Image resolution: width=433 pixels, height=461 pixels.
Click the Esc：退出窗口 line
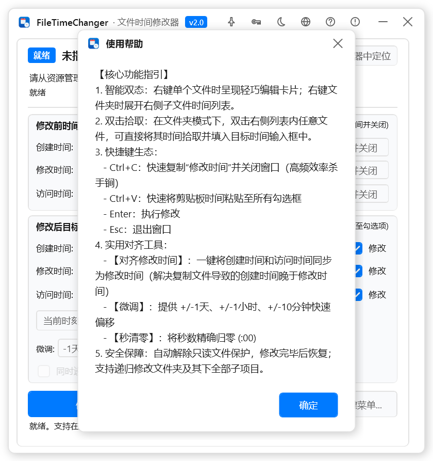[x=137, y=230]
